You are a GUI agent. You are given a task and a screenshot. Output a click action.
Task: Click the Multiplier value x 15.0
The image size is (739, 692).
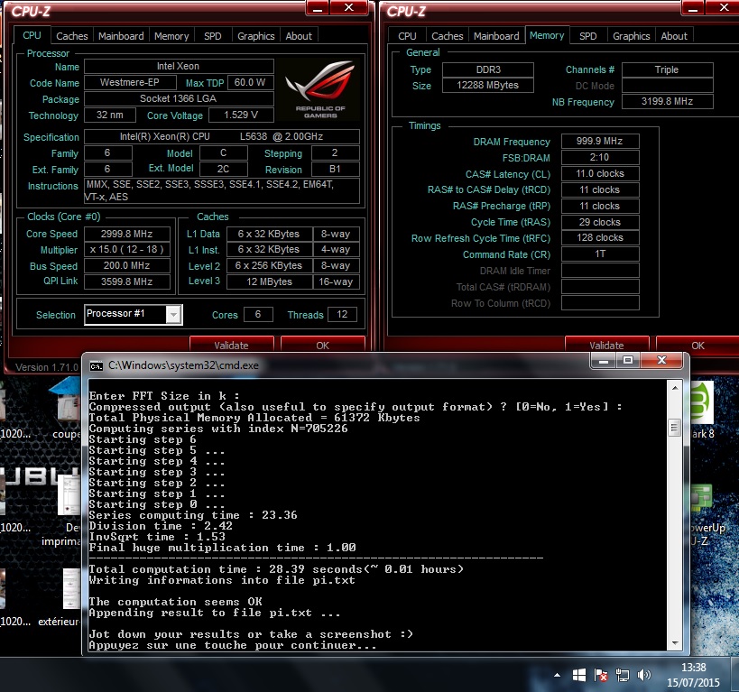coord(127,249)
